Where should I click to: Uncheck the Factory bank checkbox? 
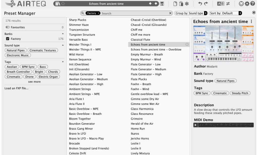point(8,39)
